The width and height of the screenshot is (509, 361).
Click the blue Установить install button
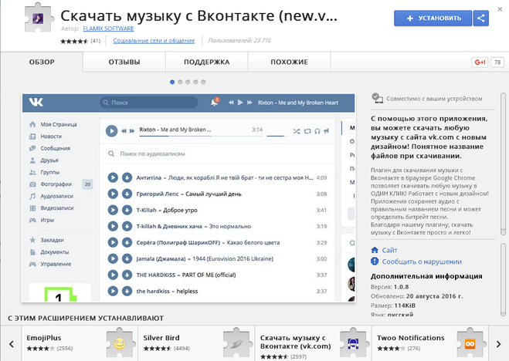(433, 19)
